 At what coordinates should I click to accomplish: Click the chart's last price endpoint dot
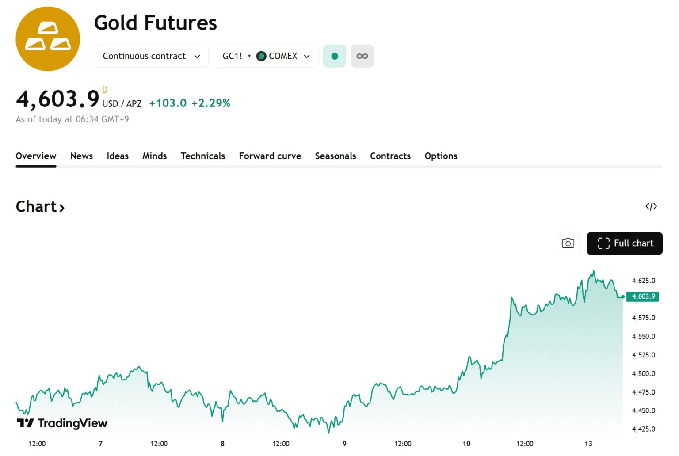click(623, 297)
